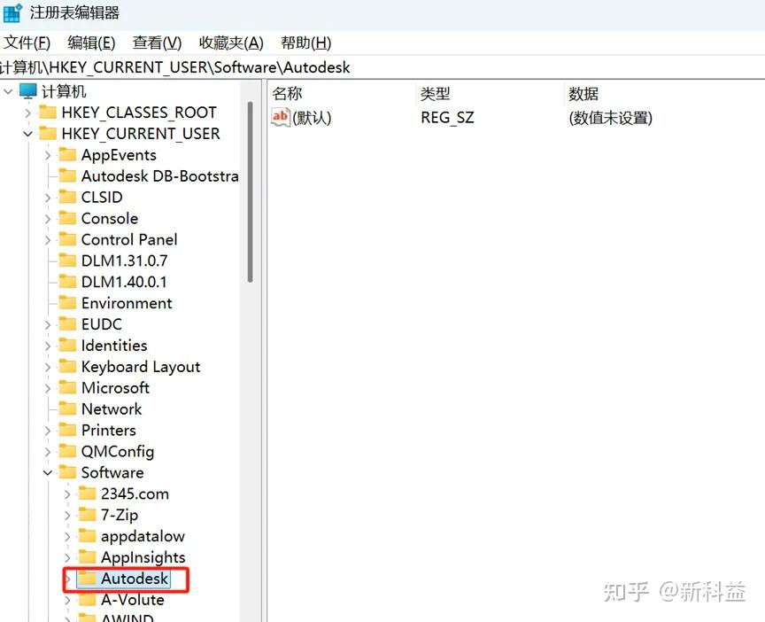Sort by the 类型 column header

[x=436, y=93]
